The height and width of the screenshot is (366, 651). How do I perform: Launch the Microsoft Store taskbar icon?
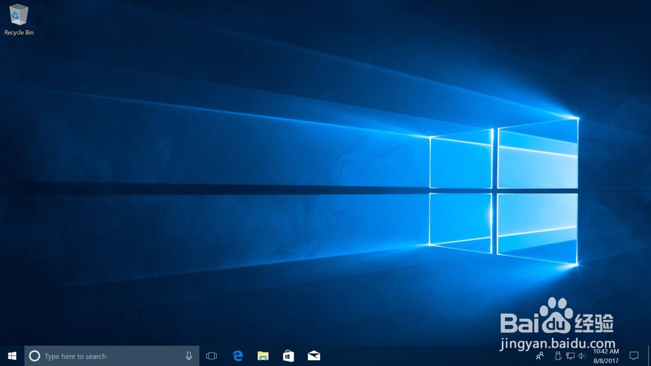(x=288, y=356)
